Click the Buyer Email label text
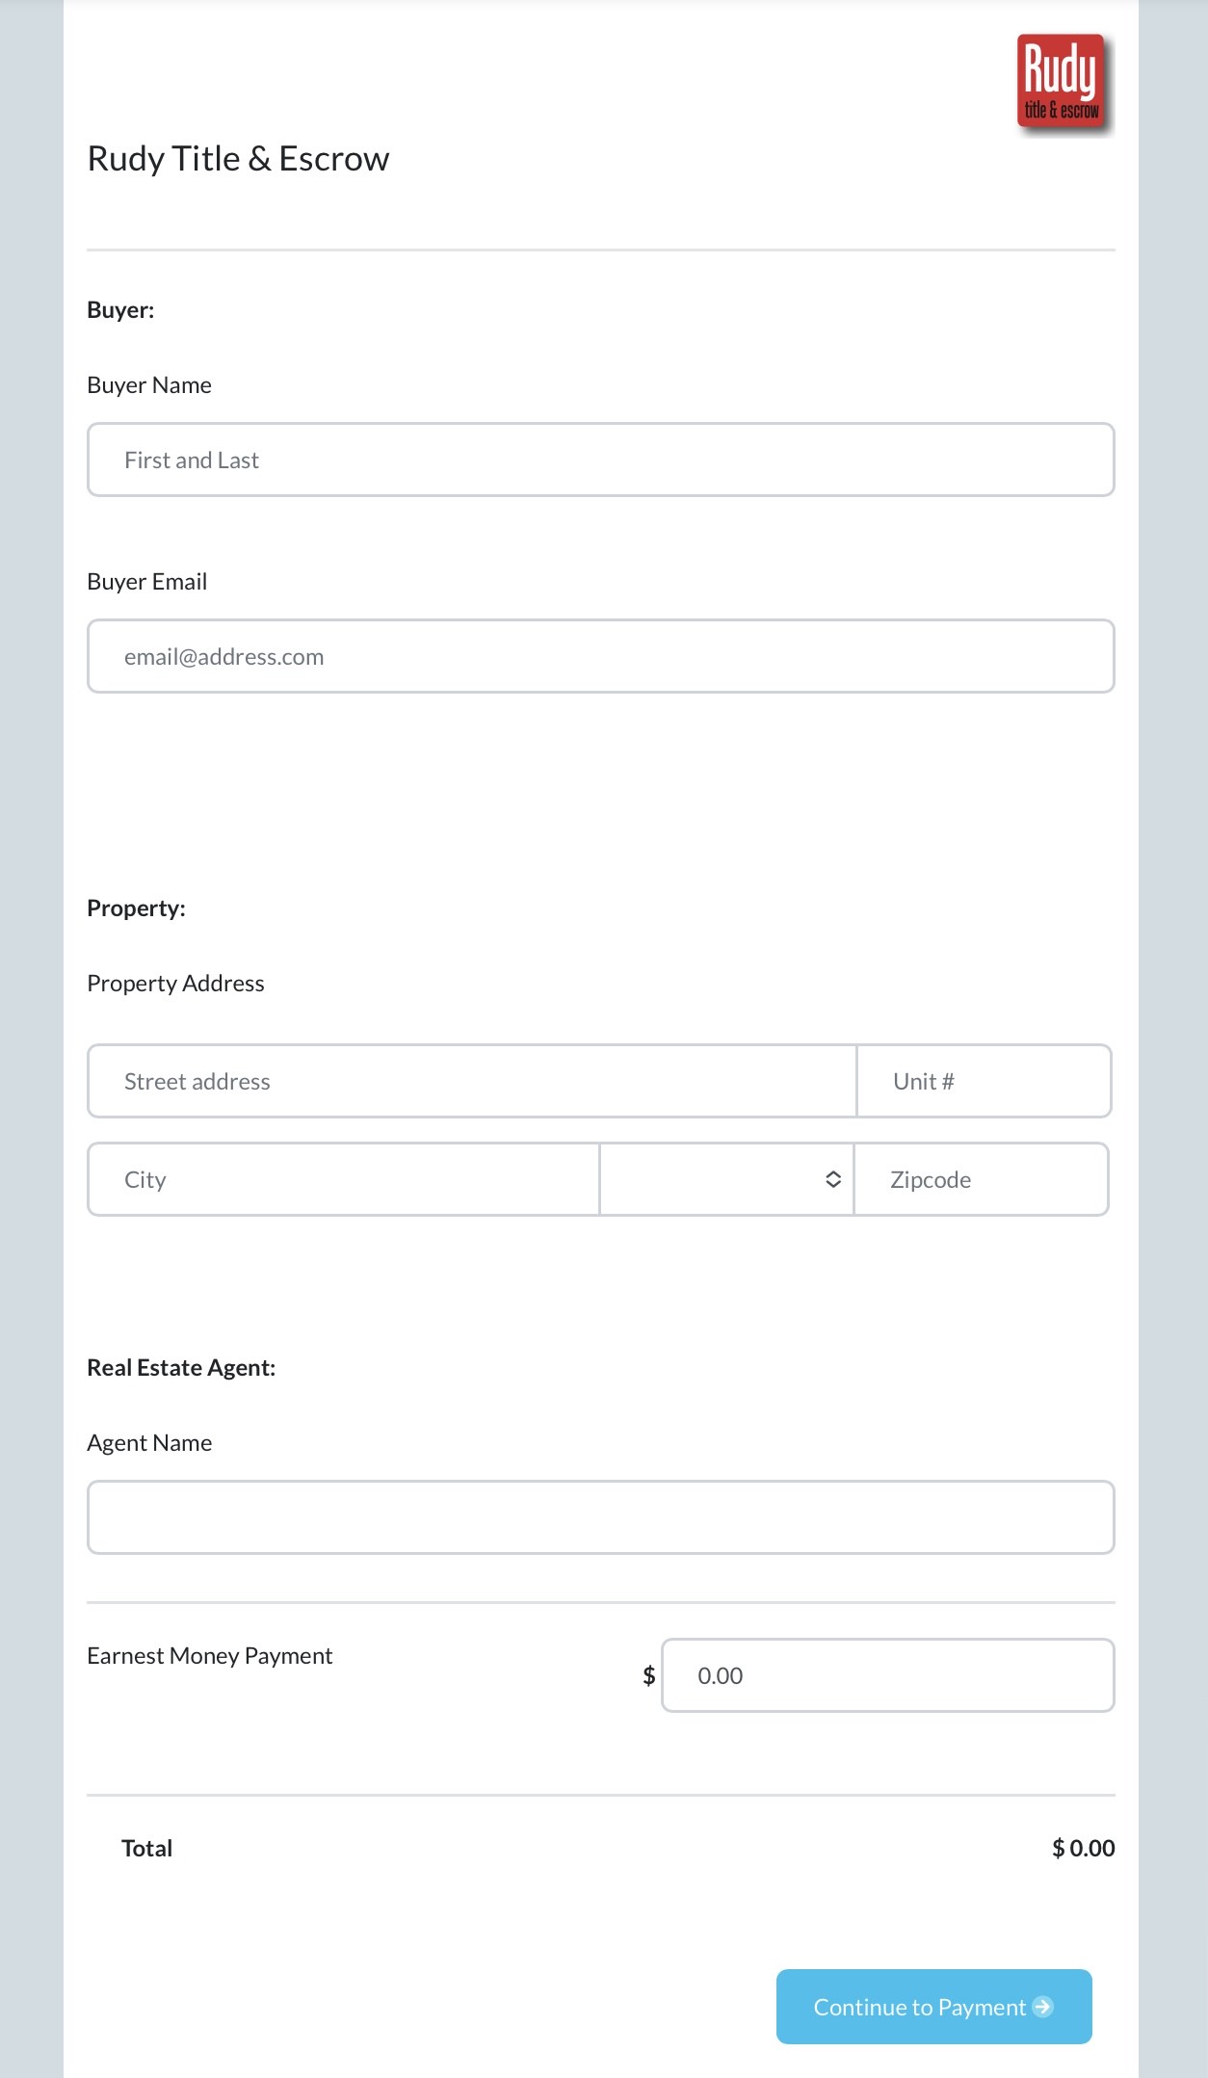Viewport: 1208px width, 2078px height. point(147,582)
